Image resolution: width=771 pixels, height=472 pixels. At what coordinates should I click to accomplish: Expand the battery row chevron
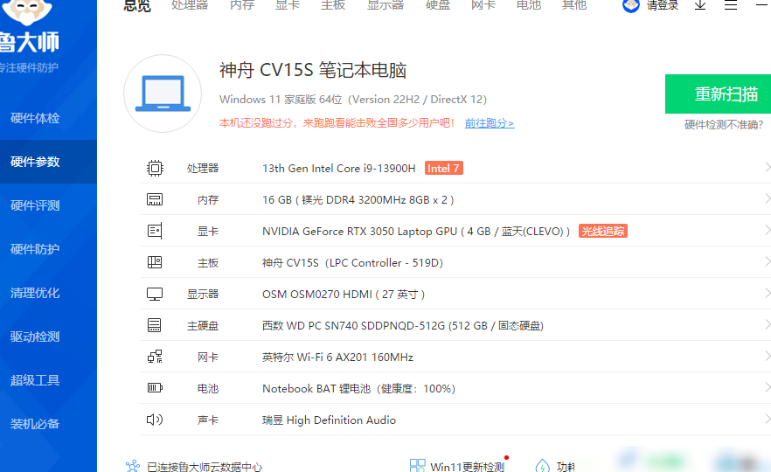(x=768, y=387)
